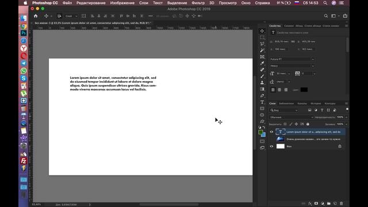This screenshot has width=368, height=207.
Task: Open the fill percentage dropdown arrow
Action: 347,124
